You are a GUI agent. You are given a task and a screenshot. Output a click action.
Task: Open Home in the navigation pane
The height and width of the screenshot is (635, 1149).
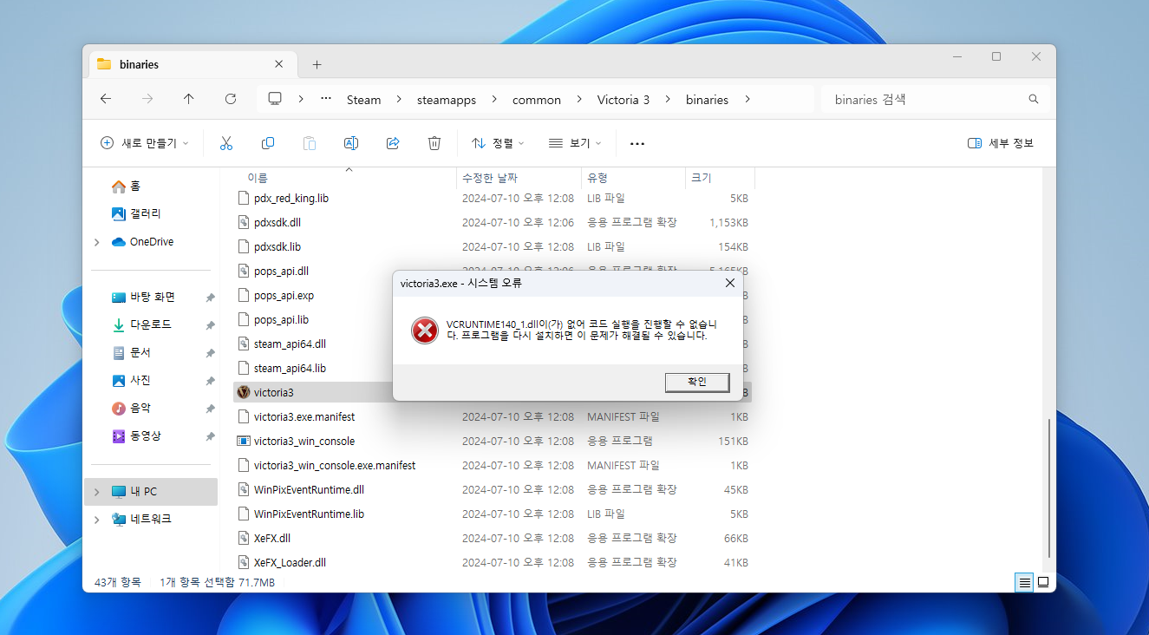127,187
